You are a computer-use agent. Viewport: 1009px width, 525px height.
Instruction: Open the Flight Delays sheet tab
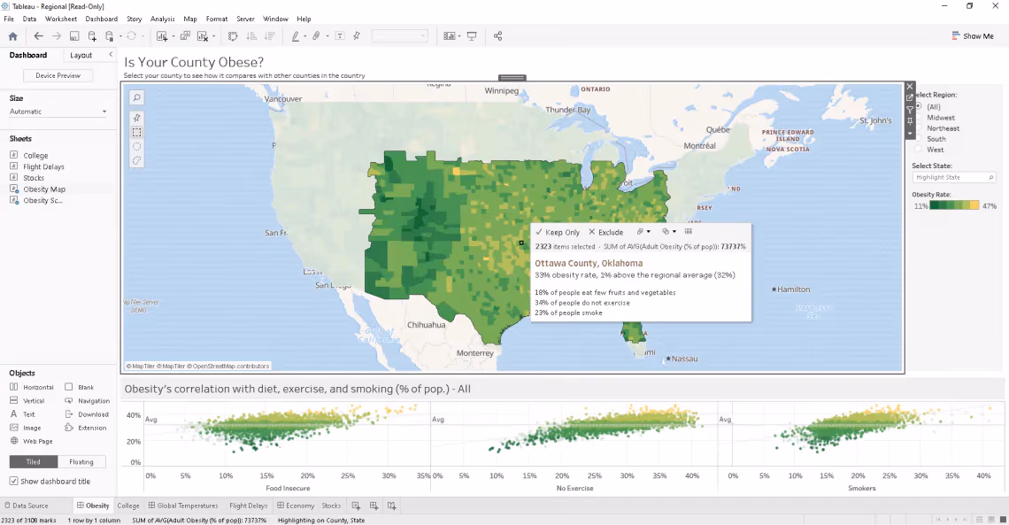248,506
